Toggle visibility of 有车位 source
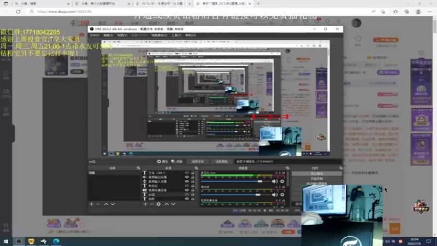Viewport: 437px width, 246px height. (x=187, y=186)
